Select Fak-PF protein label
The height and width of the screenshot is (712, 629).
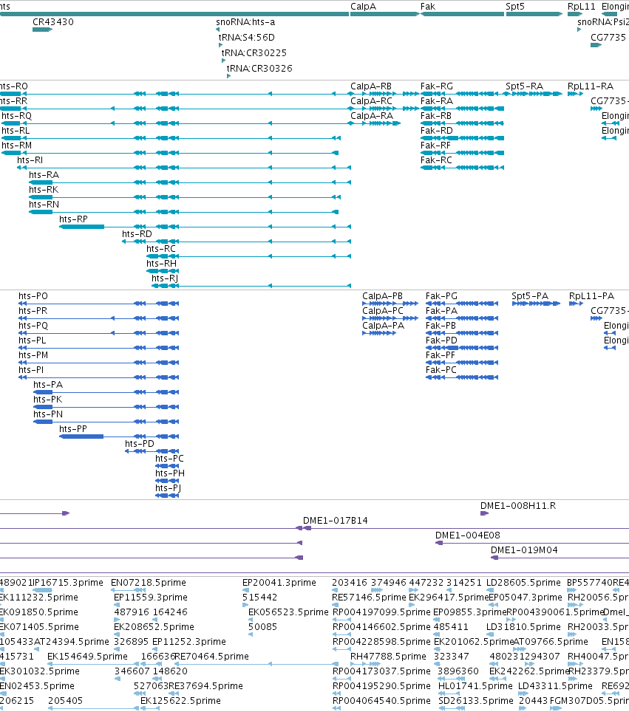(x=440, y=355)
